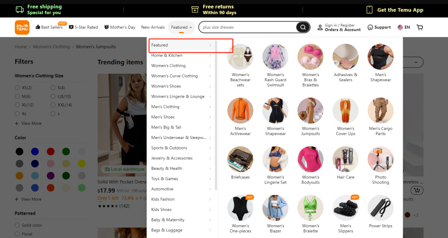448x238 pixels.
Task: Select Women's Blazer category
Action: pos(275,214)
